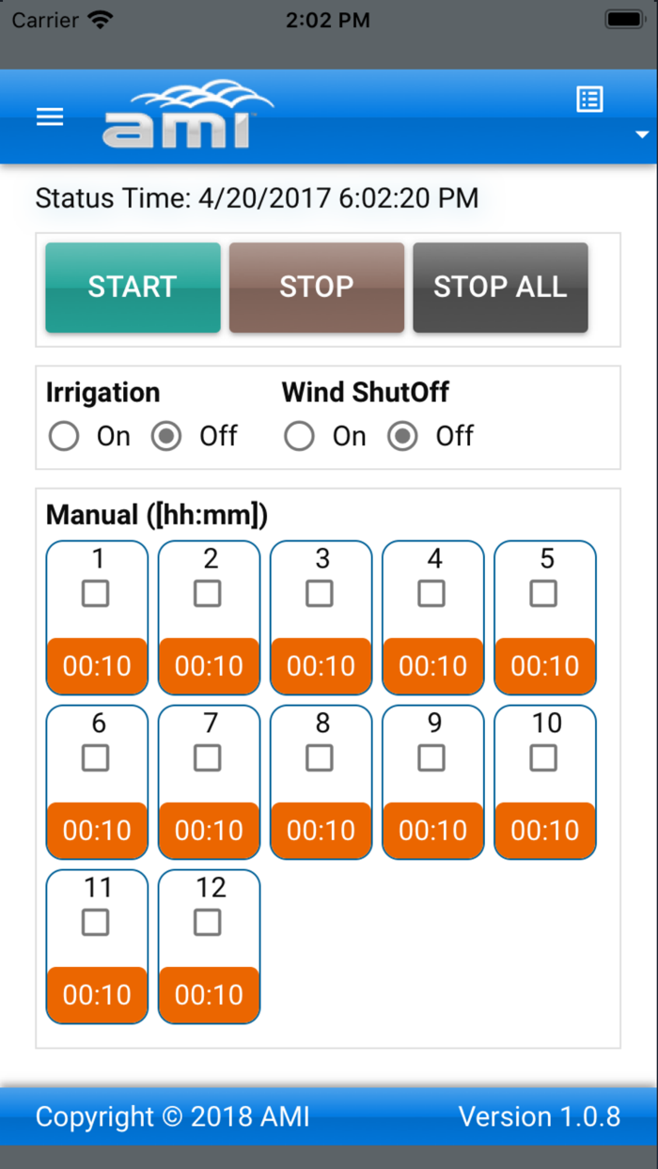Viewport: 658px width, 1169px height.
Task: Set zone 11 run time
Action: coord(97,994)
